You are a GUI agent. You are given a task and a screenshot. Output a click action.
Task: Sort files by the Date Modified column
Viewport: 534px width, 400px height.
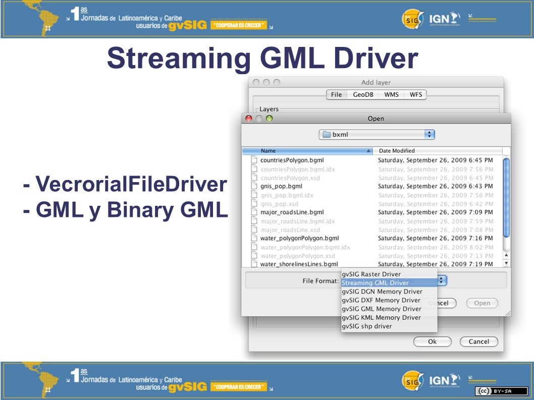coord(437,151)
